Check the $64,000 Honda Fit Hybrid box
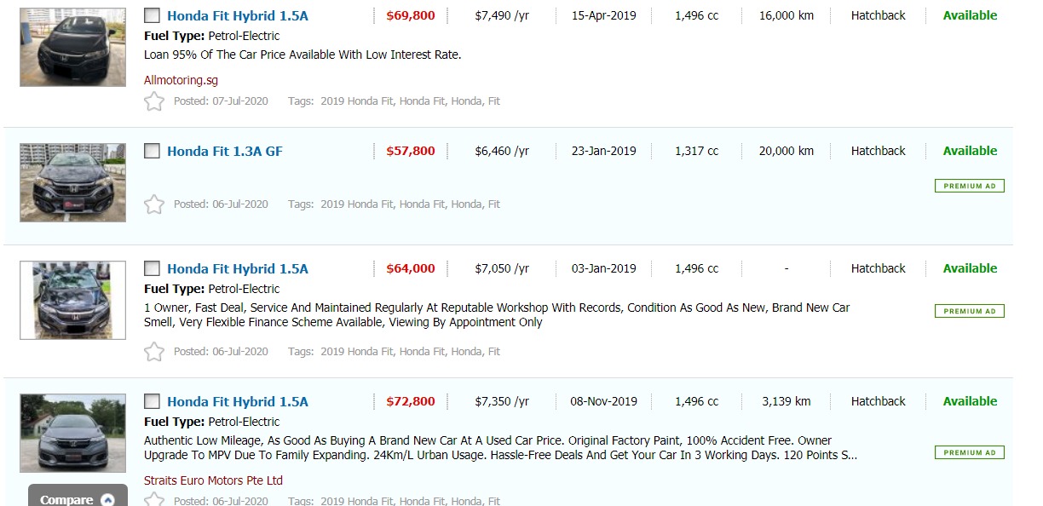 click(x=152, y=268)
